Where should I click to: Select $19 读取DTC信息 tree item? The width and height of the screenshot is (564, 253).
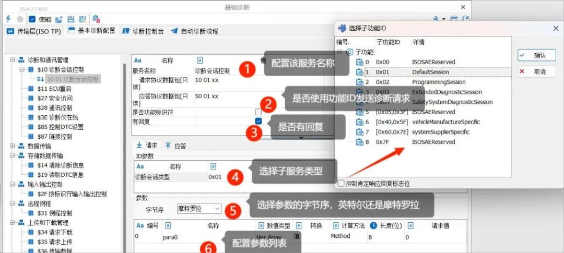(x=60, y=175)
